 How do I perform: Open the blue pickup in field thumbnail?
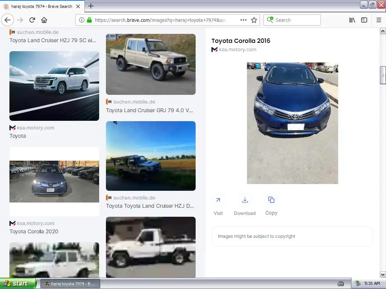[151, 156]
